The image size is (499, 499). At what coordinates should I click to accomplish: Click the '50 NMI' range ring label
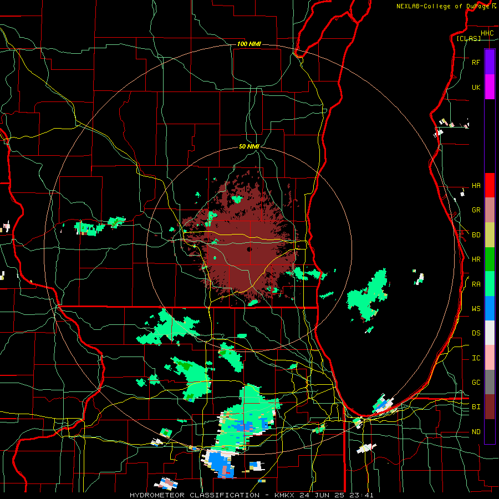click(249, 147)
